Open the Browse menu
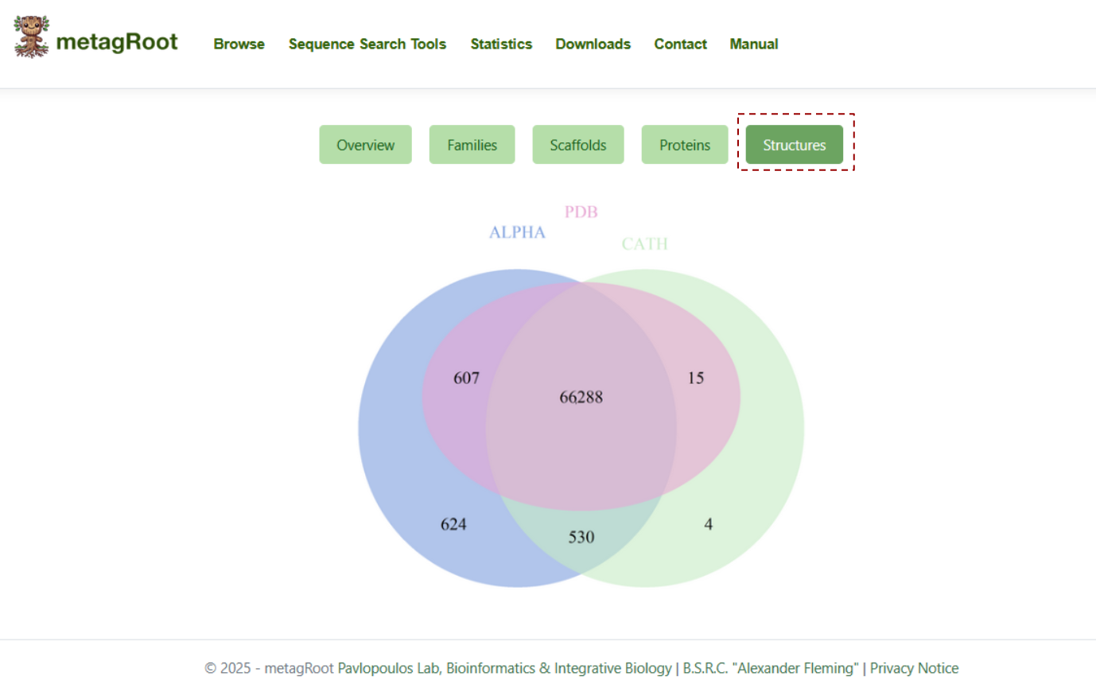Screen dimensions: 1096x700 tap(239, 44)
